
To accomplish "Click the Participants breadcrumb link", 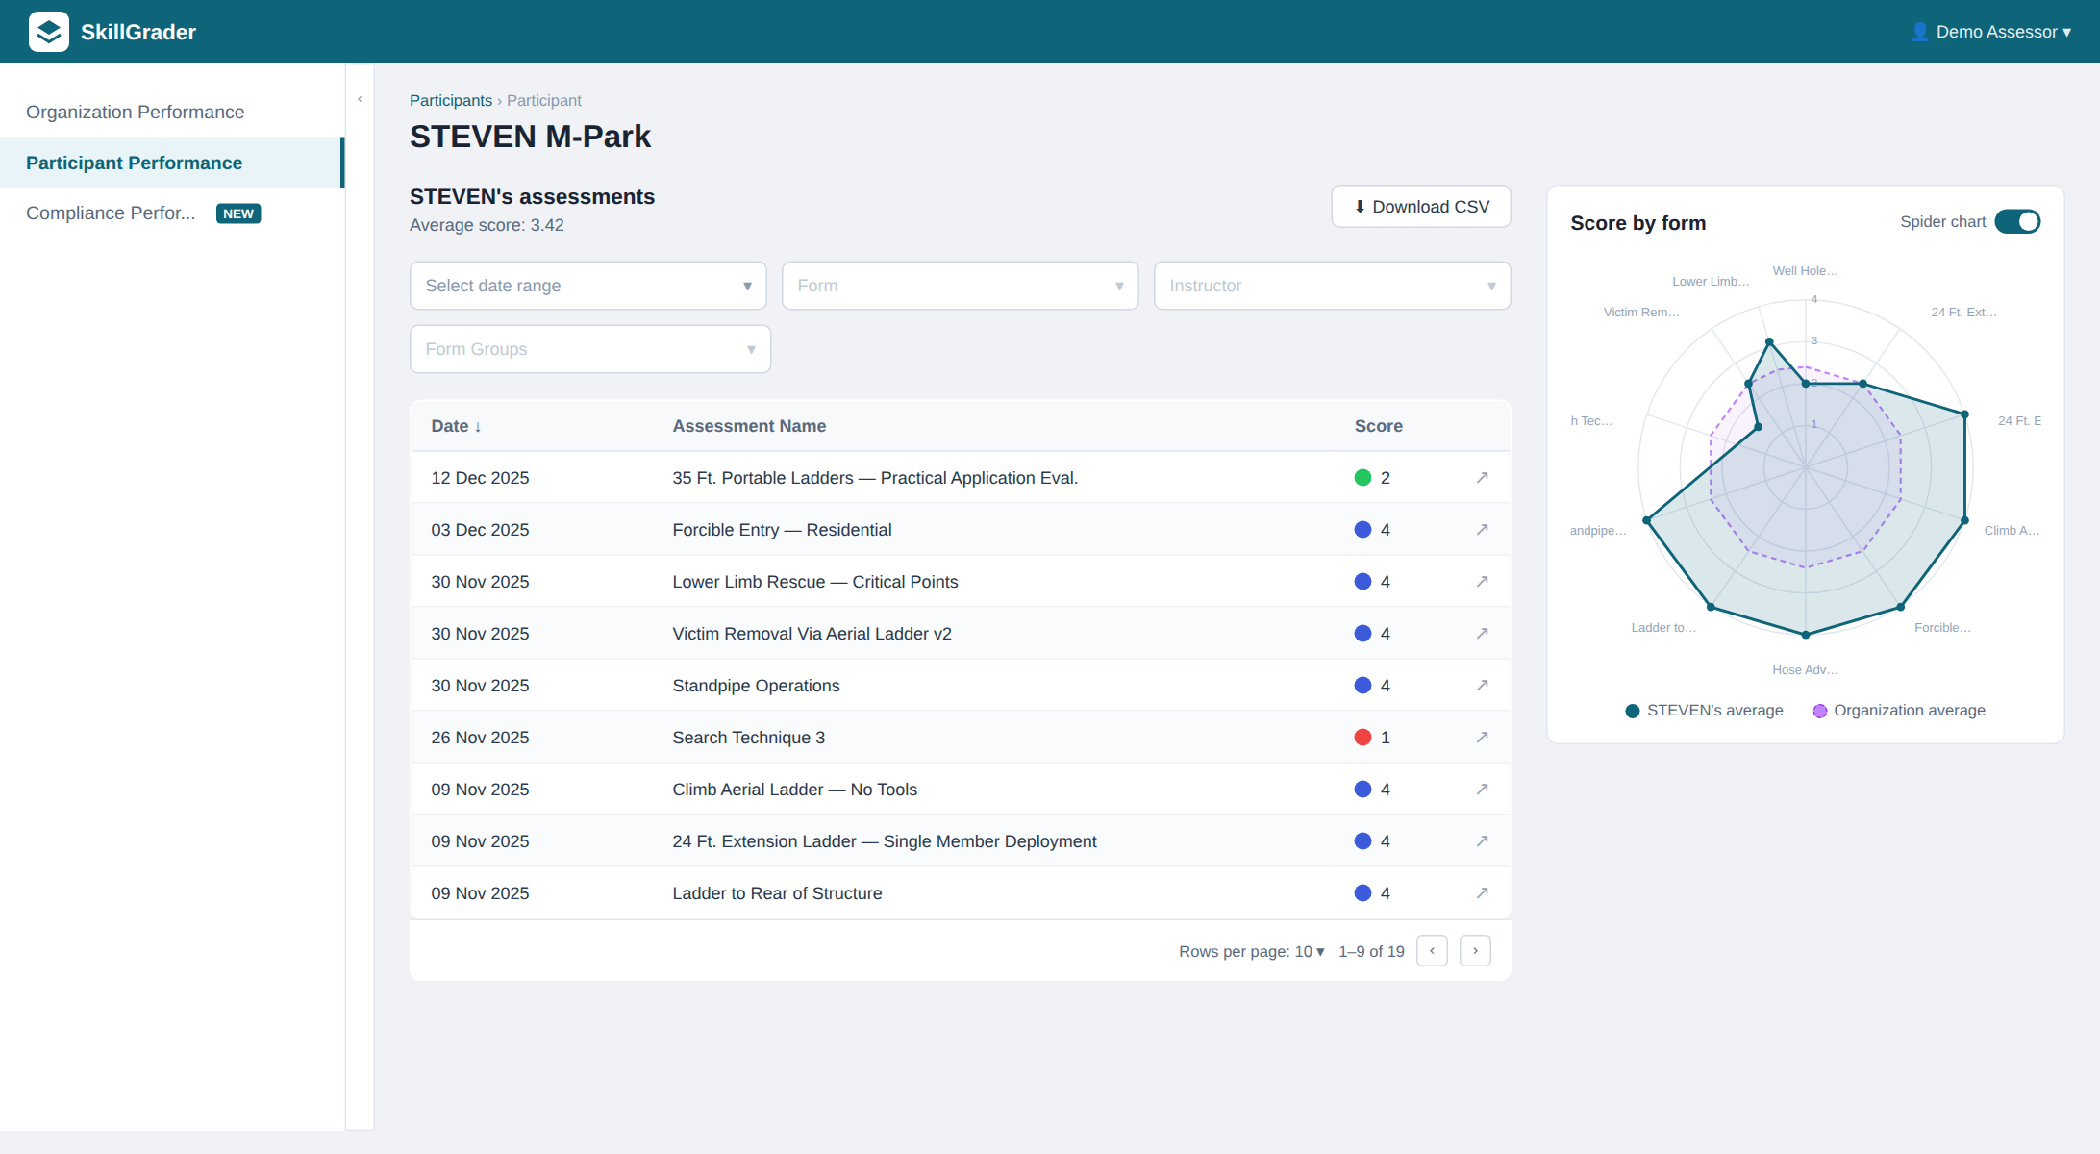I will [450, 100].
